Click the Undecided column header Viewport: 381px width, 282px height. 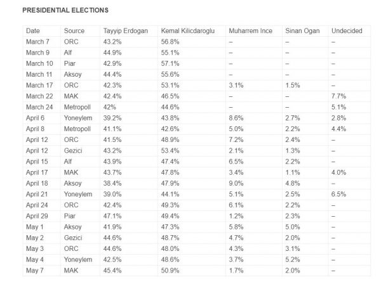(x=347, y=30)
